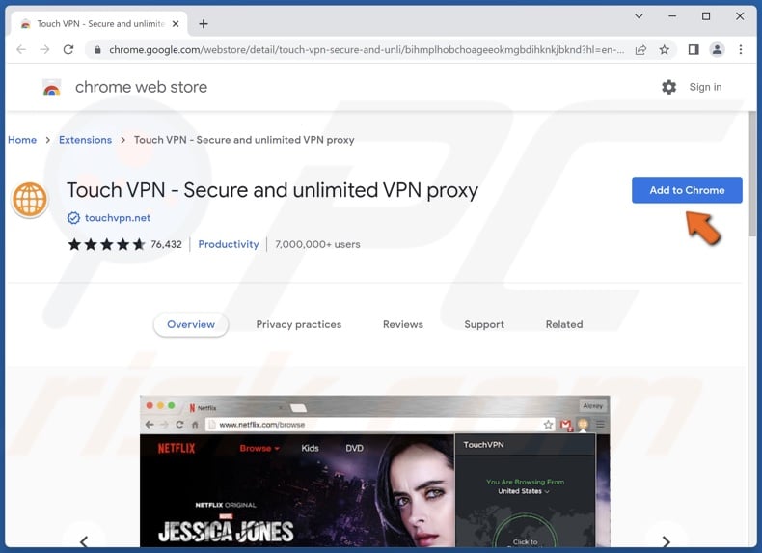Switch to the Privacy practices tab

(x=299, y=324)
